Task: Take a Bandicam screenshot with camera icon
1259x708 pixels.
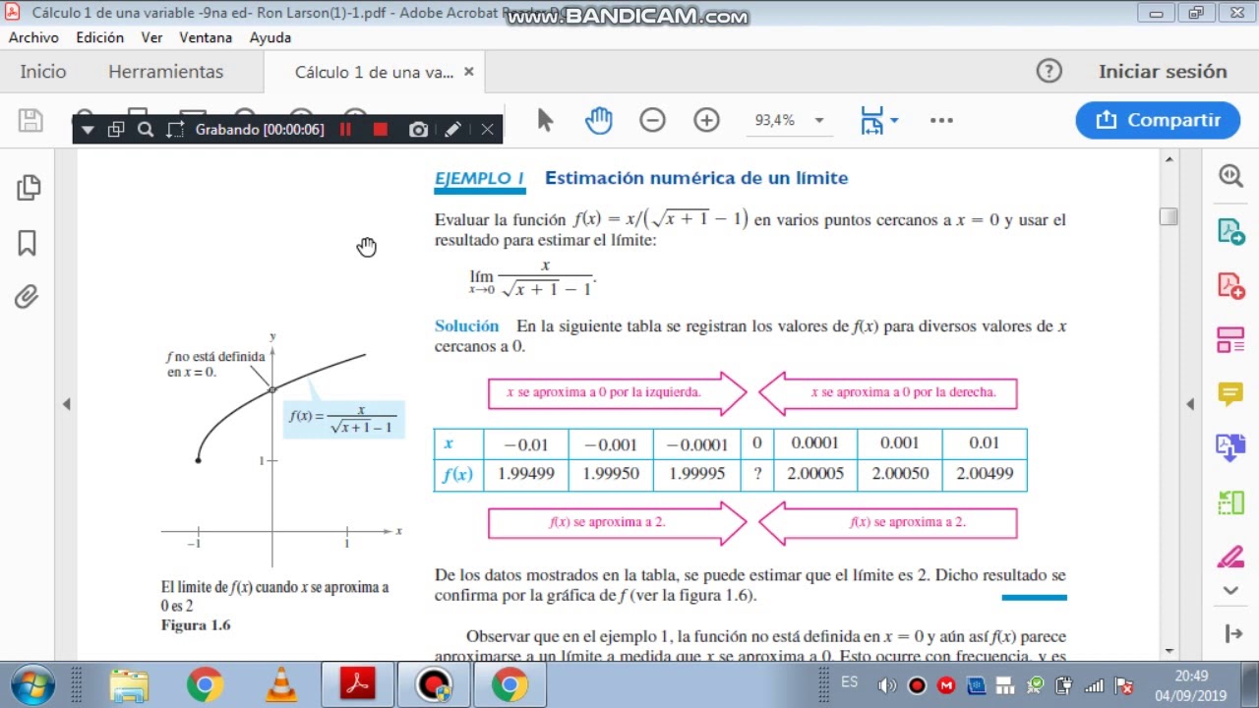Action: point(418,129)
